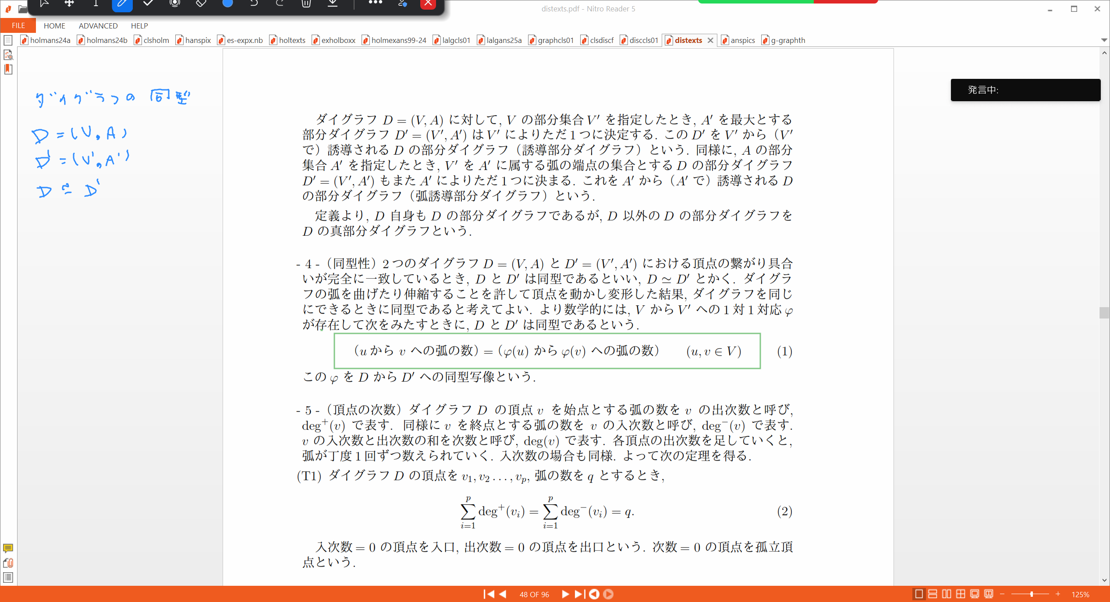1110x602 pixels.
Task: Click the 48 OF 96 page indicator
Action: [534, 595]
